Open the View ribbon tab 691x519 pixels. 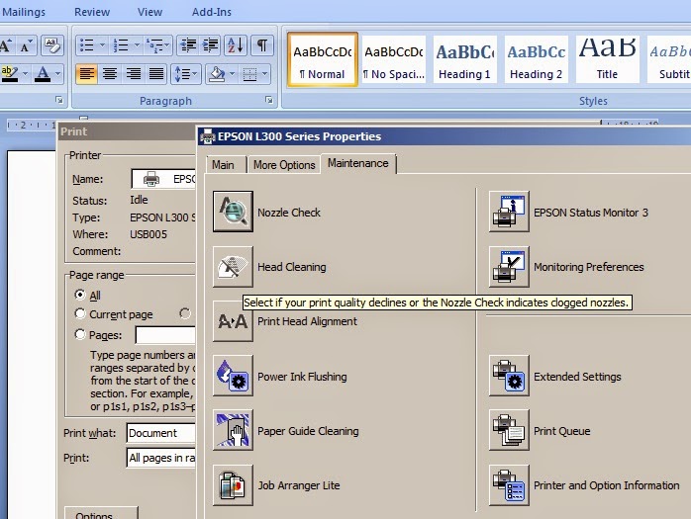tap(149, 12)
